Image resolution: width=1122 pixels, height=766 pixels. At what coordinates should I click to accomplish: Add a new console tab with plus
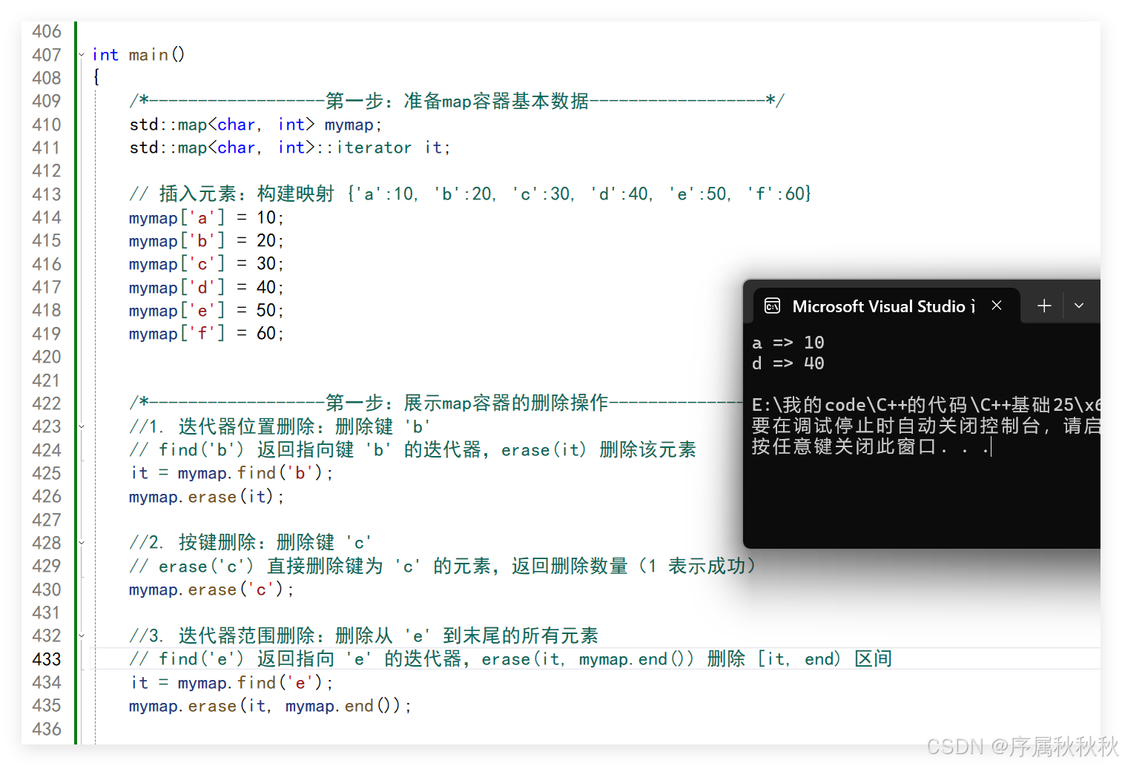point(1044,306)
